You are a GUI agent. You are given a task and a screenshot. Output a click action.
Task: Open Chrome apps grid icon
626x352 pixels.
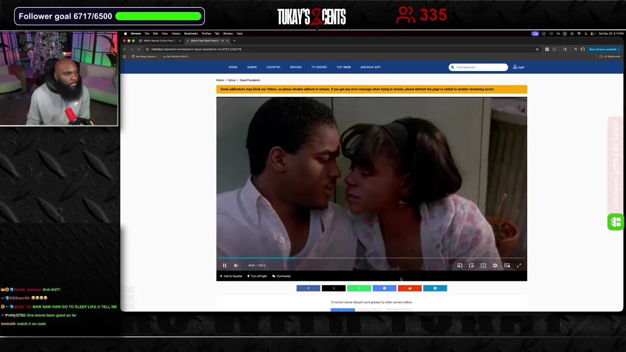click(124, 57)
